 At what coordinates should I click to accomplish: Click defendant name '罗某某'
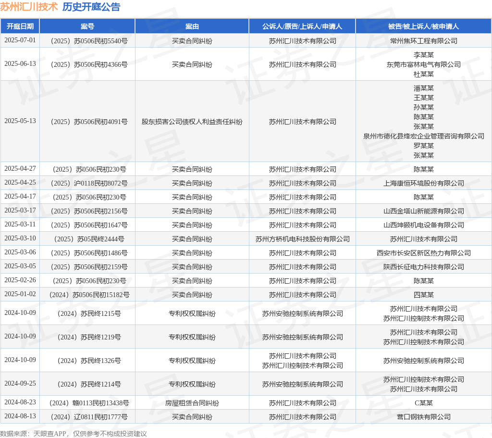tap(424, 146)
